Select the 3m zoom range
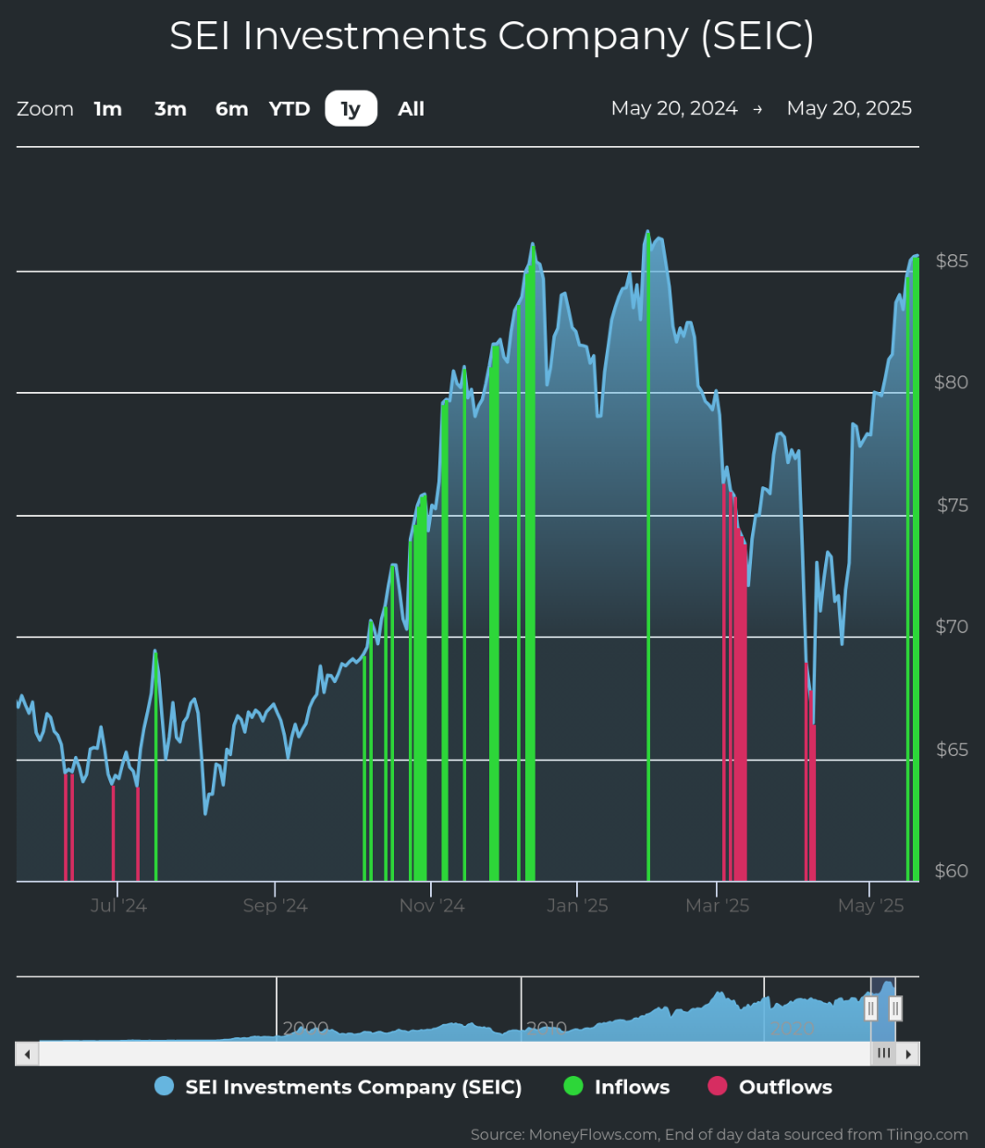Viewport: 985px width, 1148px height. tap(170, 109)
